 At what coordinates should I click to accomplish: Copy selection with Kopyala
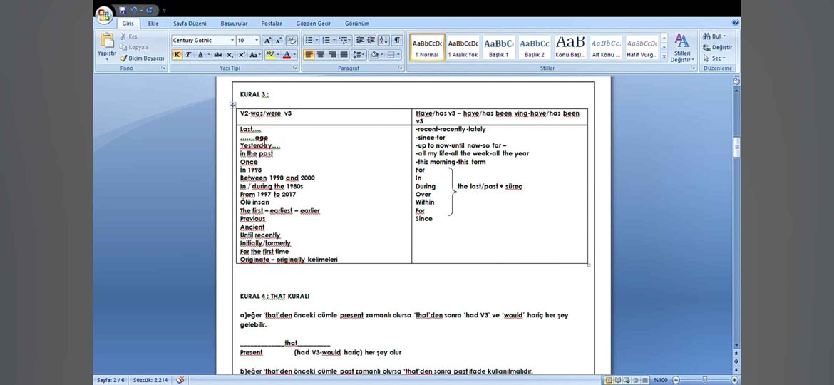coord(134,47)
